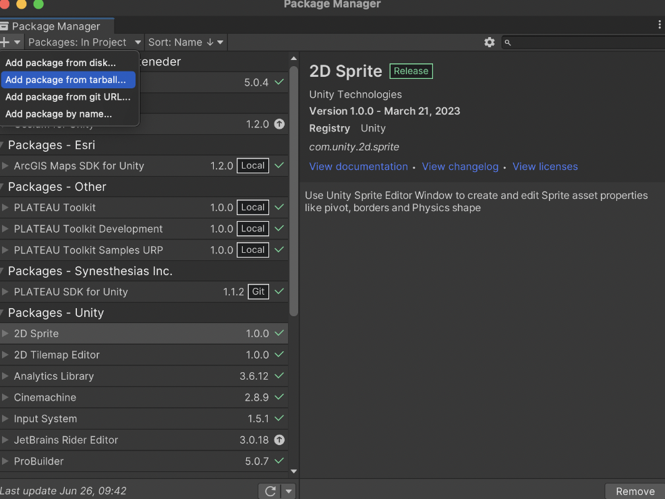Expand the PLATEAU Toolkit package row
665x499 pixels.
point(5,207)
